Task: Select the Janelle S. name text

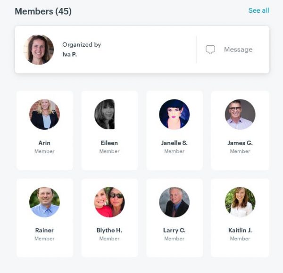Action: click(x=175, y=143)
